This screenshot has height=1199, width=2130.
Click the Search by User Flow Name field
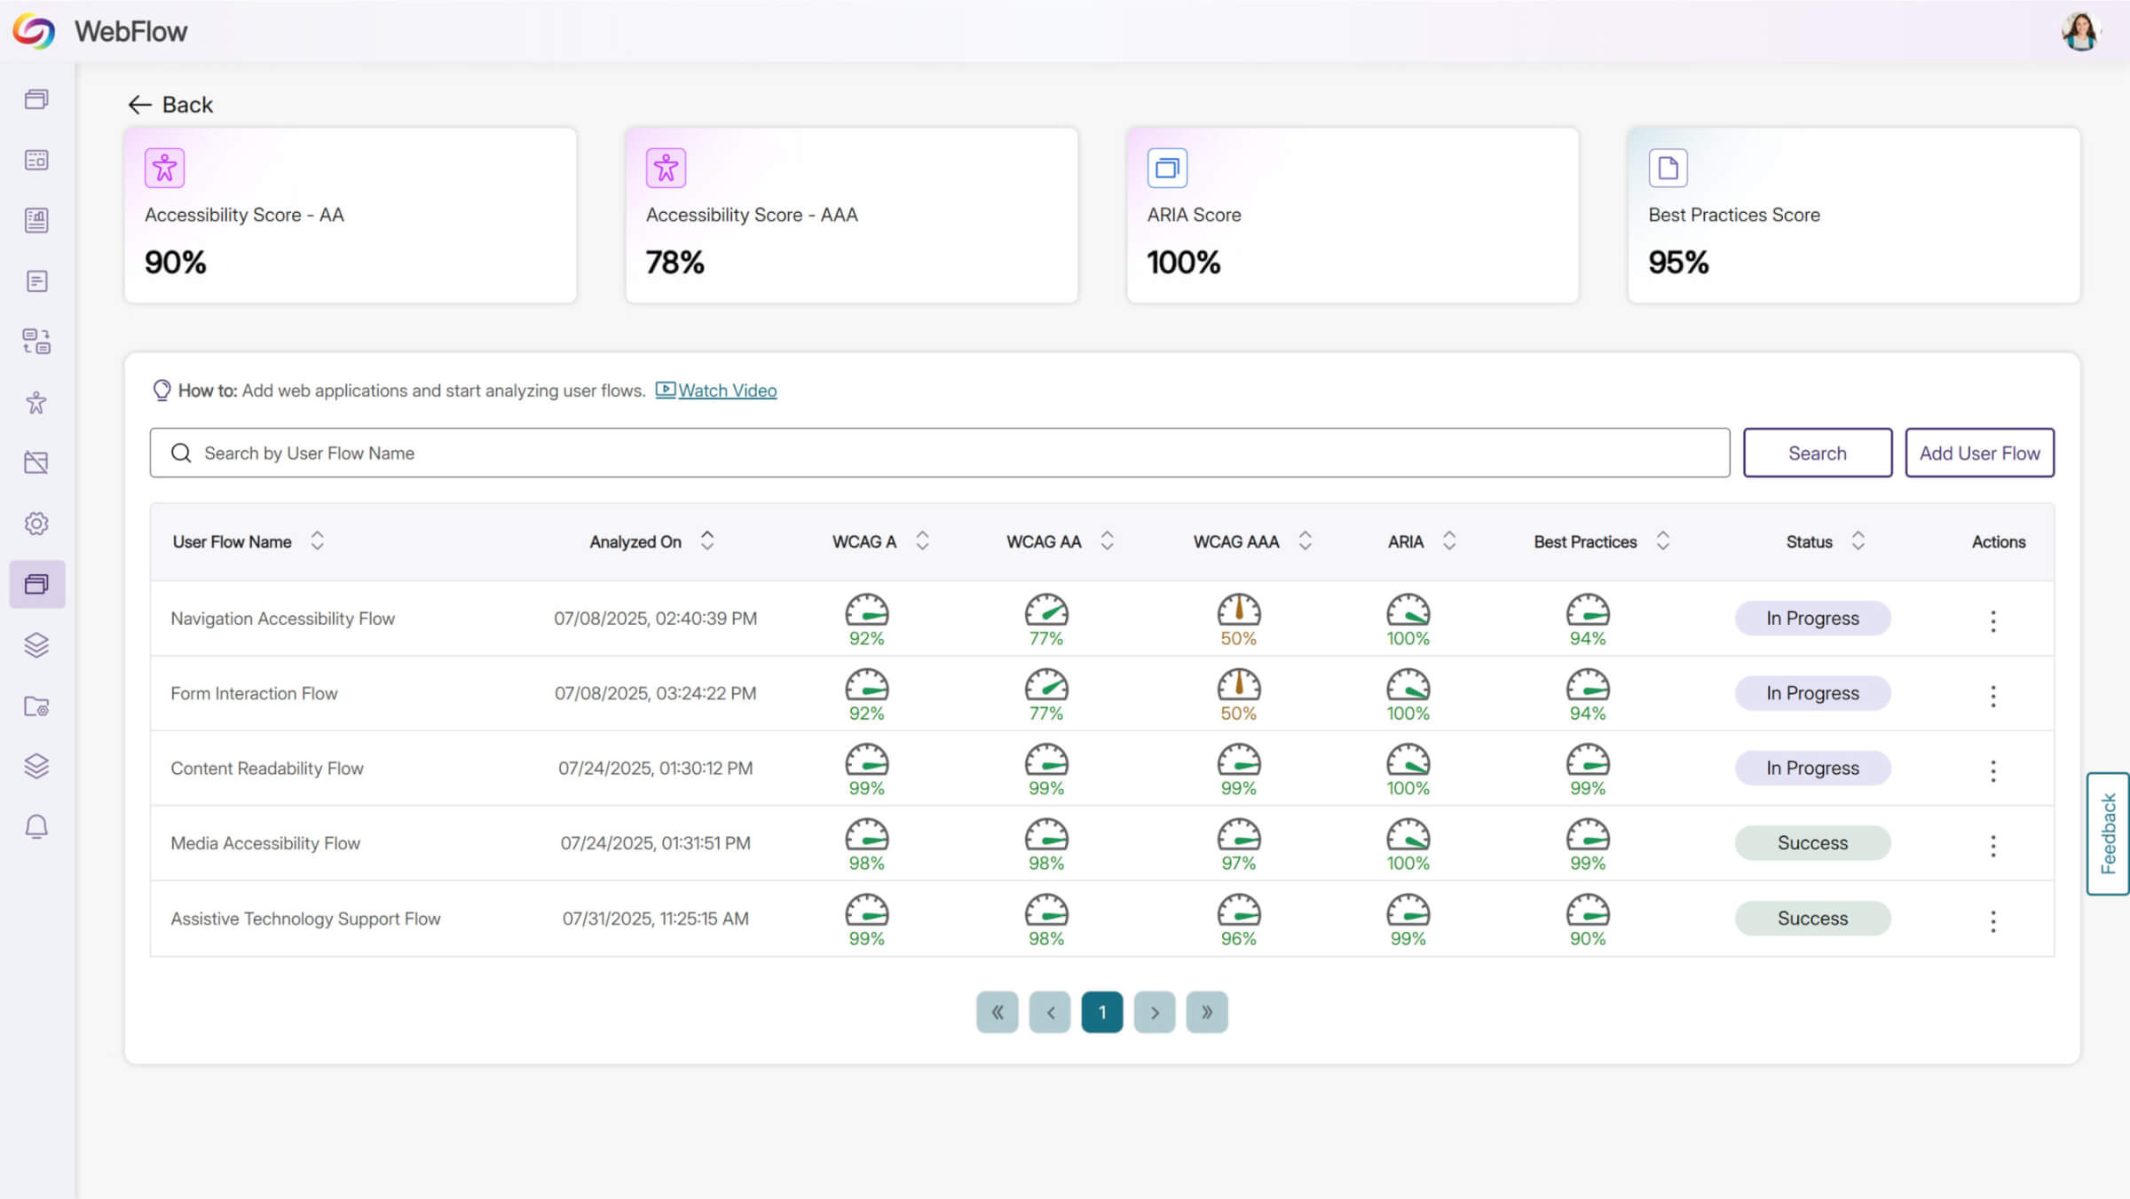(939, 454)
